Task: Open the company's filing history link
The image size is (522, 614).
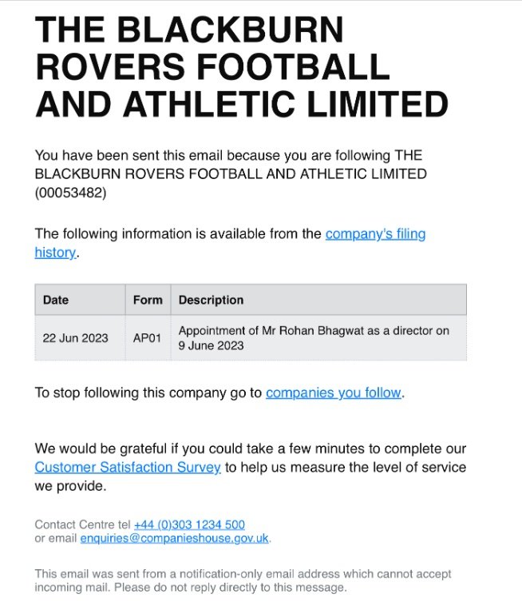Action: tap(375, 234)
